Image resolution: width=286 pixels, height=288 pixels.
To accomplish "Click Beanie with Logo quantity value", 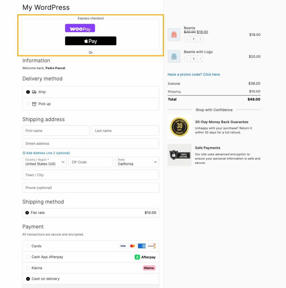I will (x=193, y=59).
